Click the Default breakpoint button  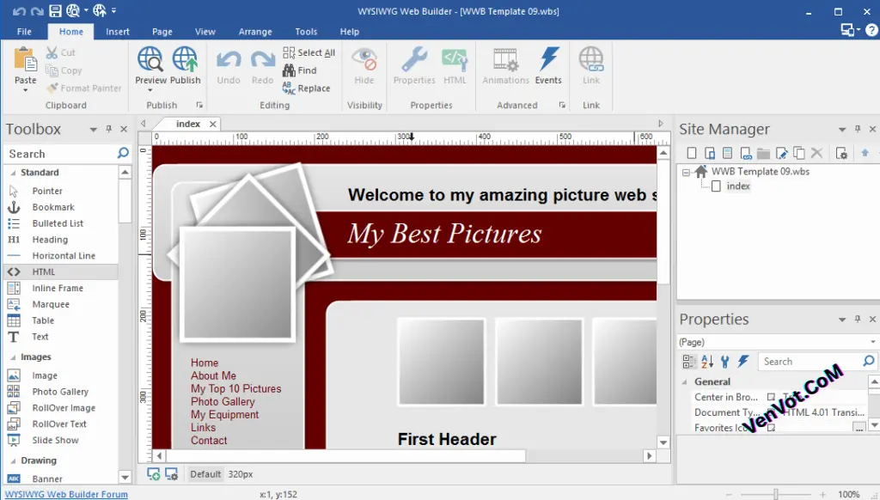[205, 474]
